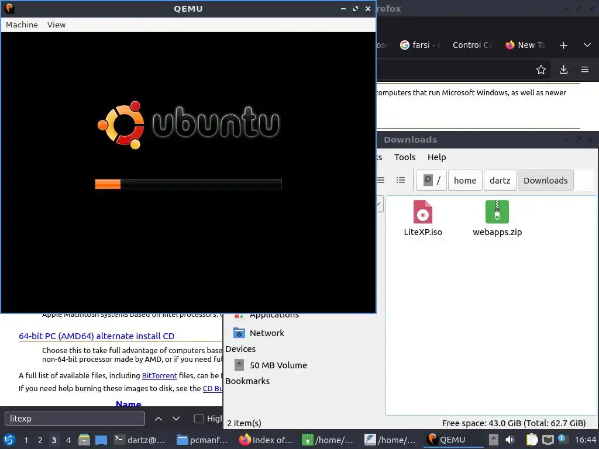Go to the dartz path segment
The width and height of the screenshot is (599, 449).
tap(500, 180)
